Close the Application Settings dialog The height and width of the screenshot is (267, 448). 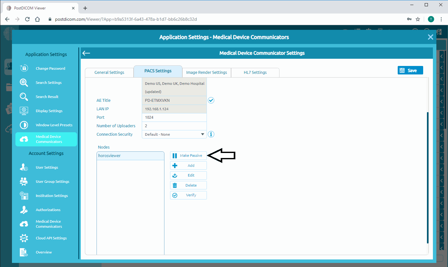(430, 37)
